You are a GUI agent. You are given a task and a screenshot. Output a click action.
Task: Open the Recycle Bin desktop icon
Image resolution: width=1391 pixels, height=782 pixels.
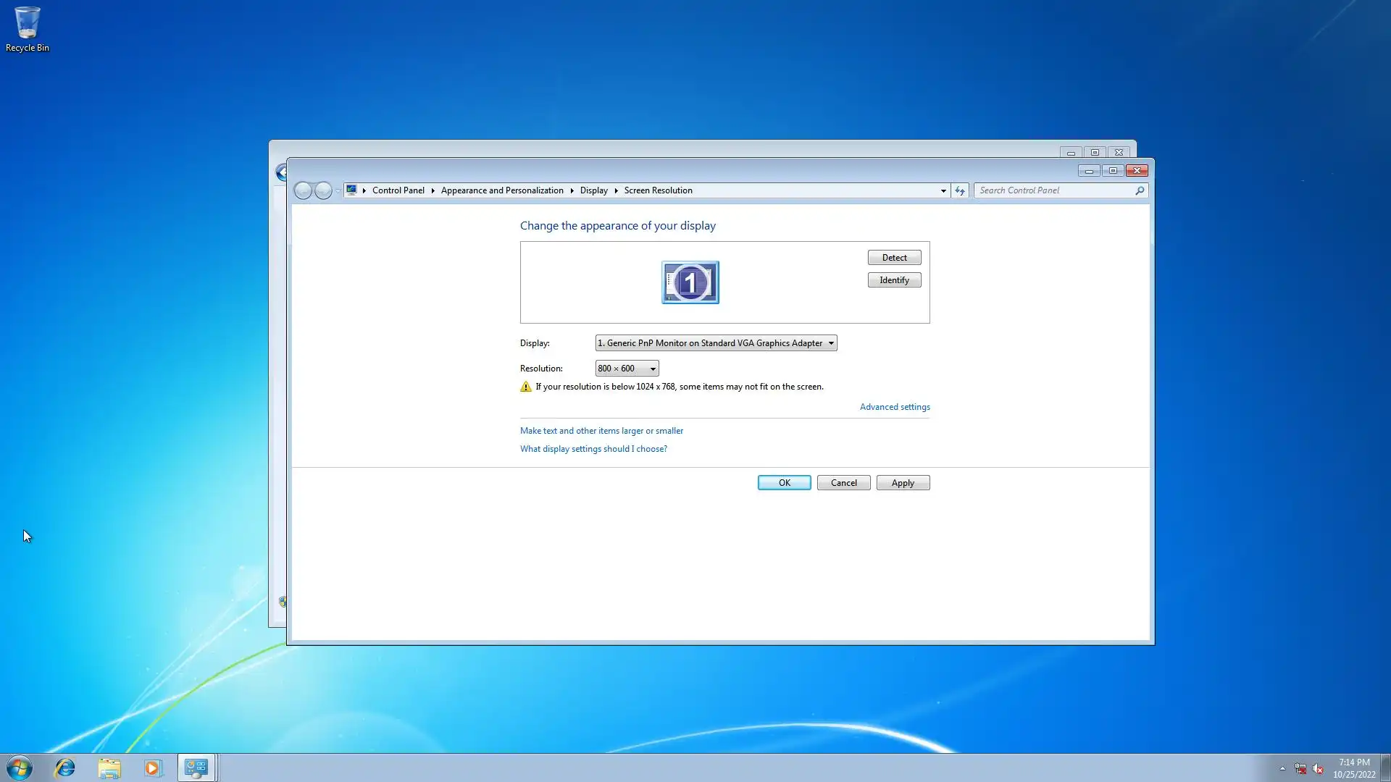(28, 29)
